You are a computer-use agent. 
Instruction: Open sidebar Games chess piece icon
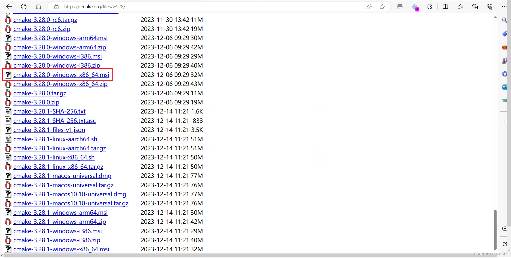tap(504, 61)
